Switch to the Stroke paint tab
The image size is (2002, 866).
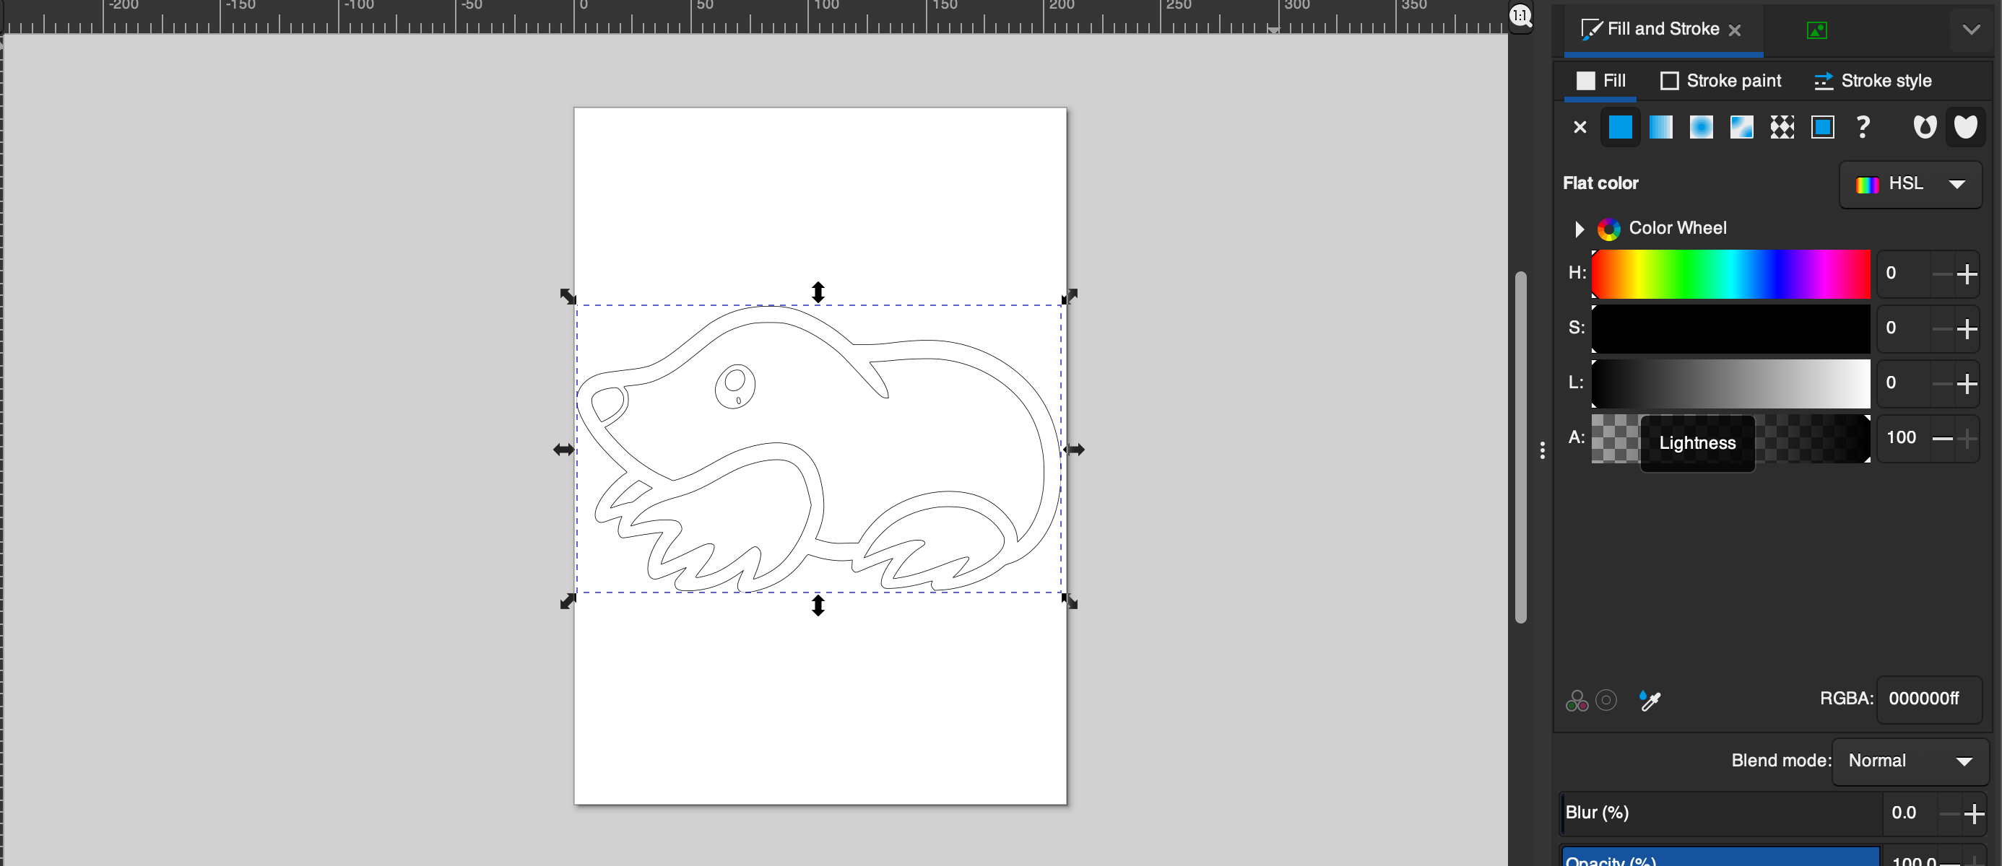tap(1720, 81)
